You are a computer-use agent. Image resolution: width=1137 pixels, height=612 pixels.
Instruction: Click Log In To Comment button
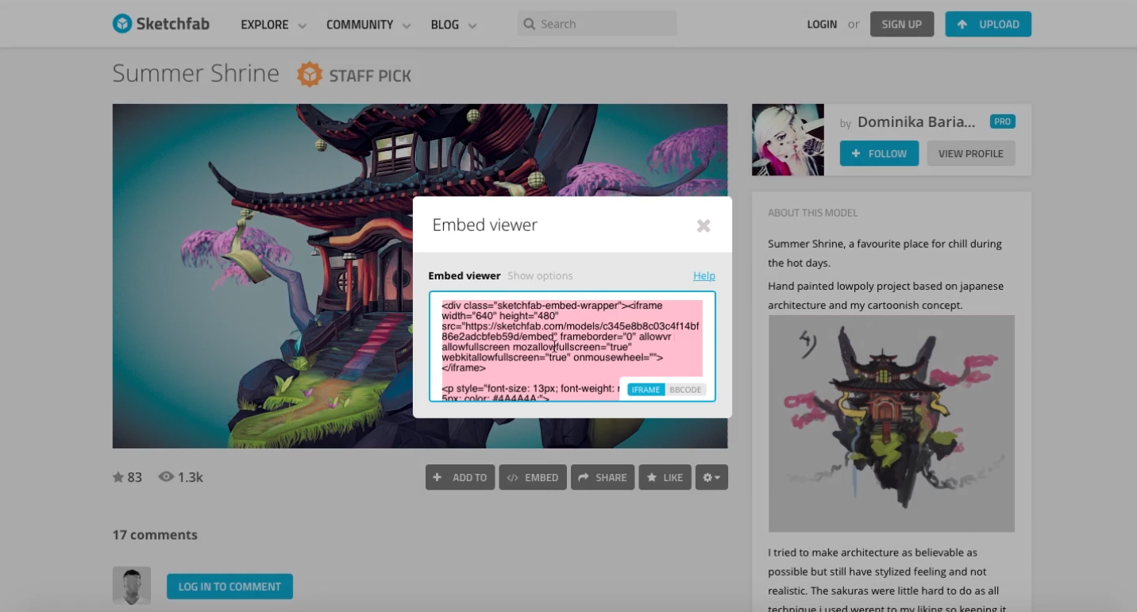pos(229,587)
